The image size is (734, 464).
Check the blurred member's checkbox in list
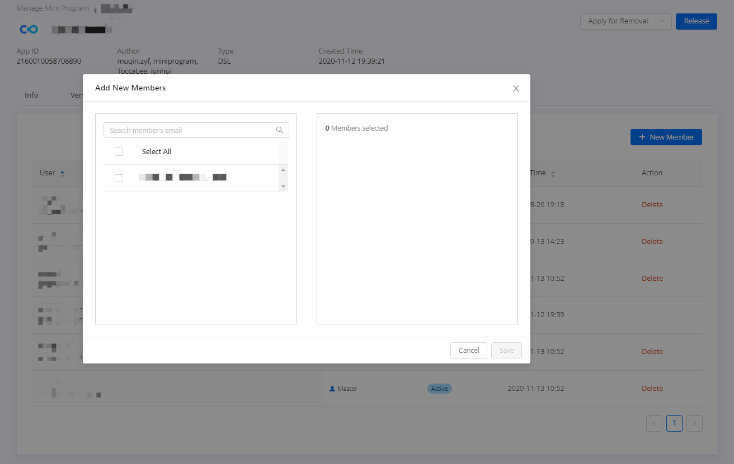(119, 178)
